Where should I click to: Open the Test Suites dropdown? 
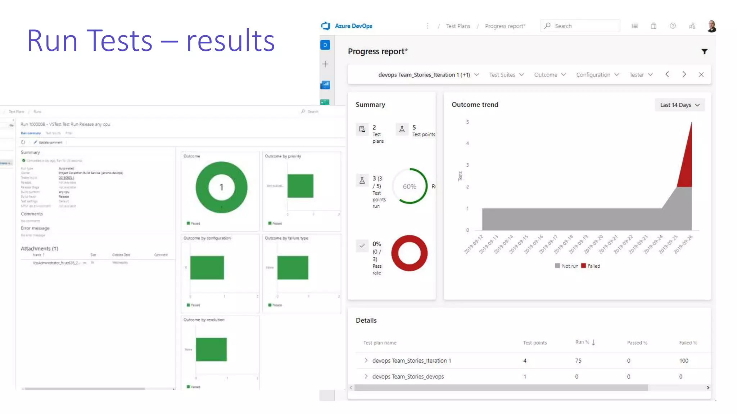(506, 75)
